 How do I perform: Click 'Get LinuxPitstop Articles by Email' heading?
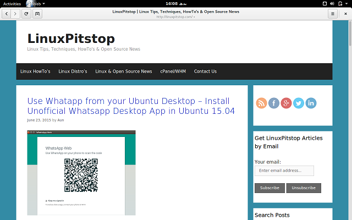click(x=289, y=142)
